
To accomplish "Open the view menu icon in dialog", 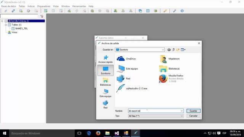I will point(183,50).
